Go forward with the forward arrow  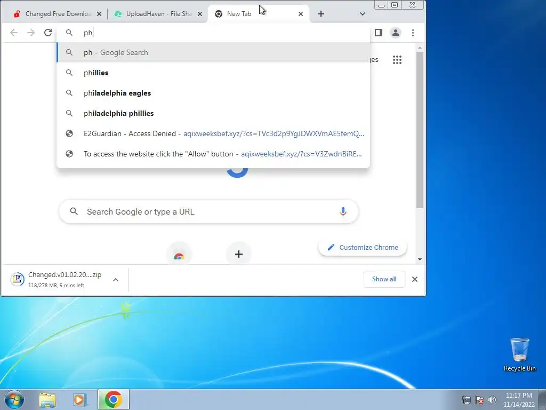(31, 33)
